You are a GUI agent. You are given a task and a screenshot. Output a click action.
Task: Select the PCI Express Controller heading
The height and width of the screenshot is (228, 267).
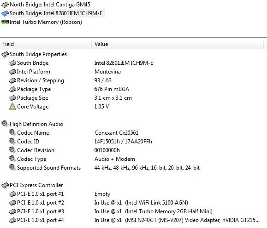click(x=36, y=185)
